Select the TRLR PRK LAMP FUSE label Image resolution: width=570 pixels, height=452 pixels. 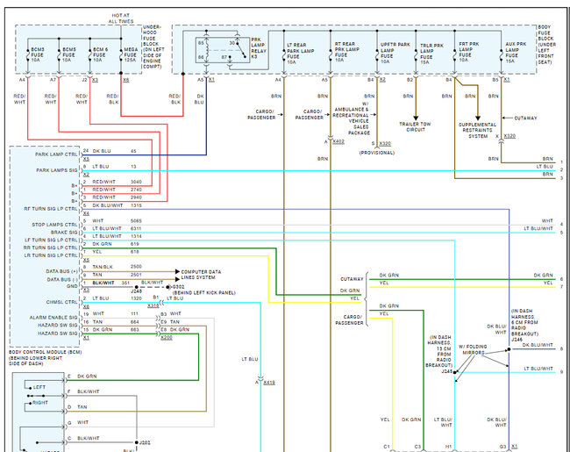[x=431, y=54]
